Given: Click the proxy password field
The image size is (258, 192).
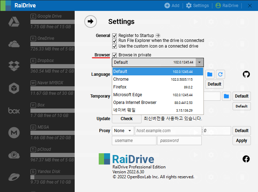Looking at the screenshot, I should click(179, 141).
